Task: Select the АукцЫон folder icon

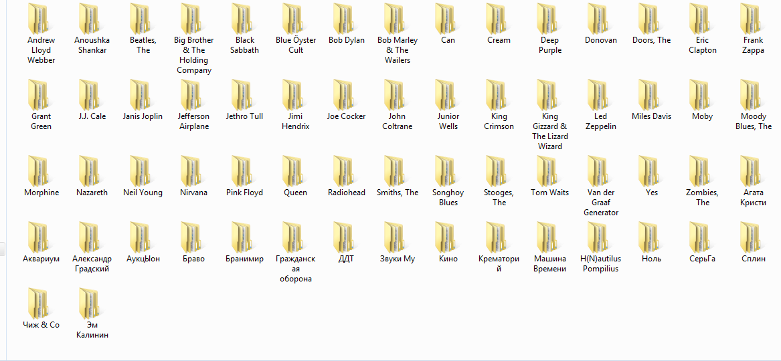Action: coord(140,237)
